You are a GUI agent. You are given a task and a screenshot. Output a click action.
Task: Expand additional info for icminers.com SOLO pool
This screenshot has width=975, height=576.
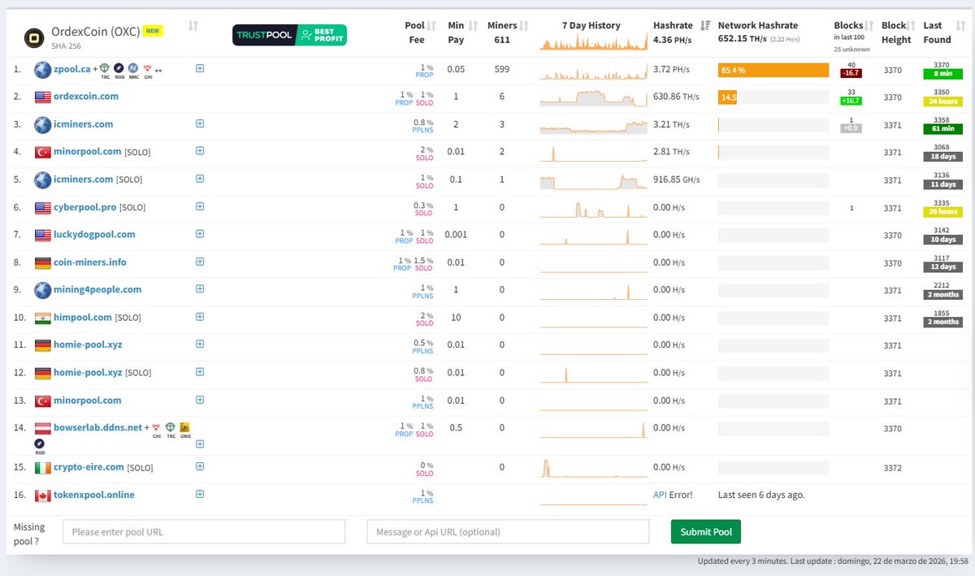coord(200,180)
